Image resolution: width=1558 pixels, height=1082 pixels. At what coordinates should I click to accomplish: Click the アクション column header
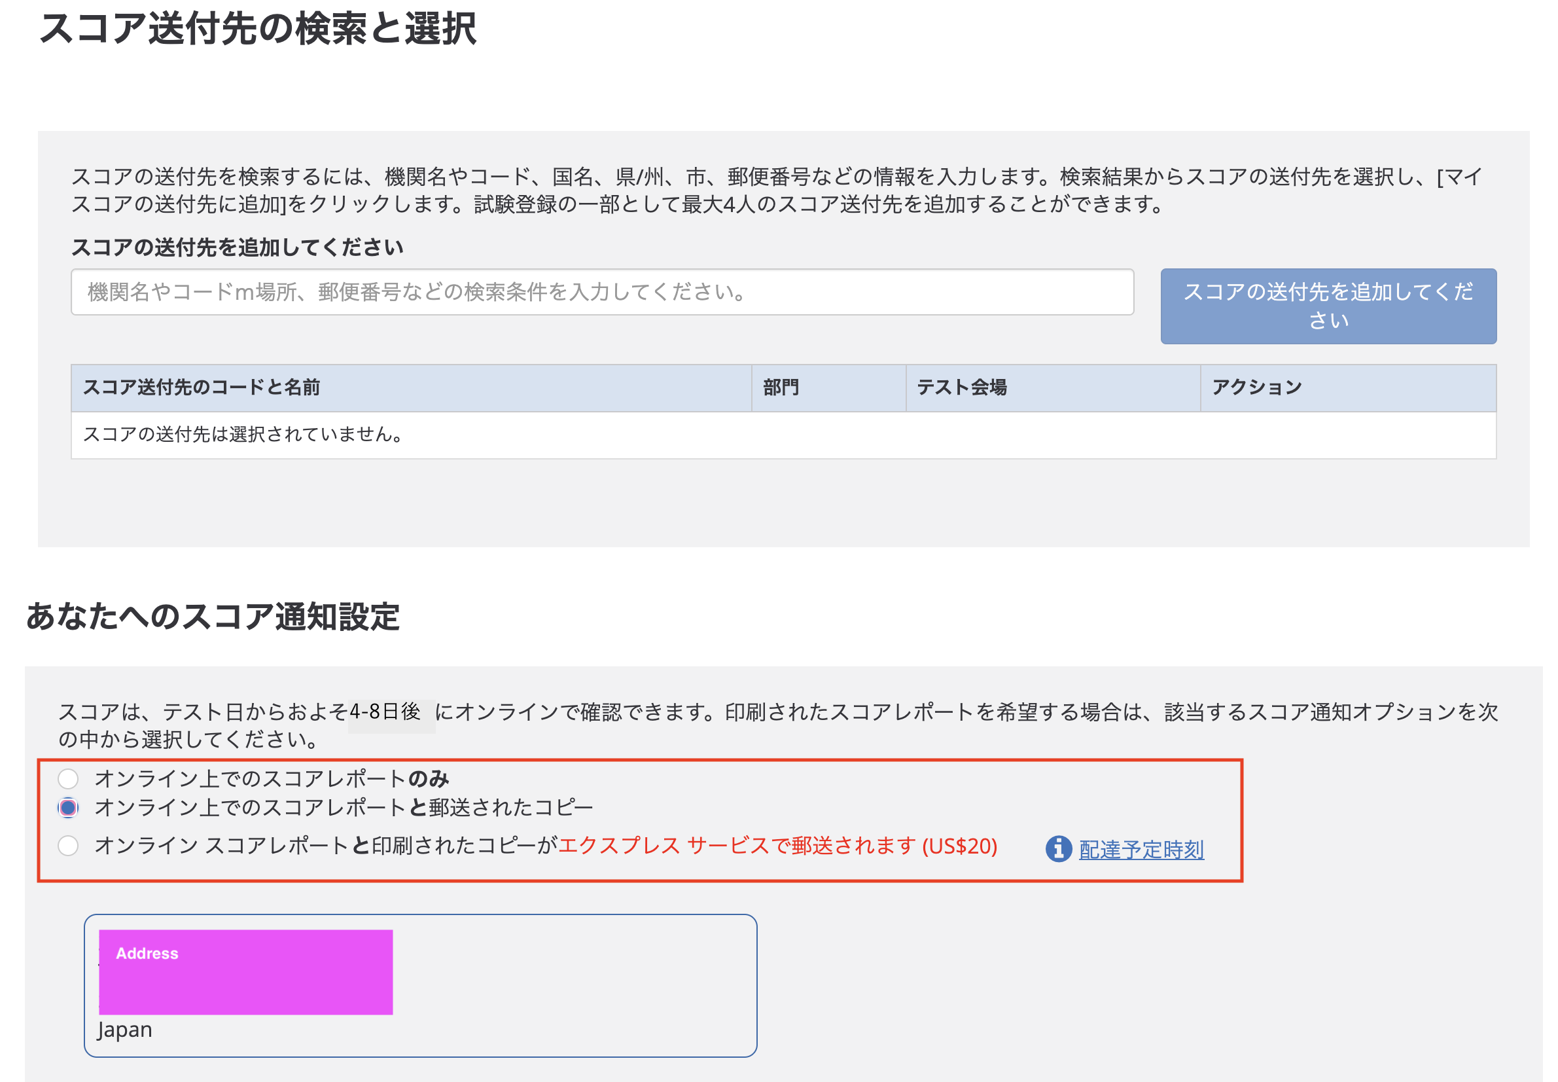1349,388
